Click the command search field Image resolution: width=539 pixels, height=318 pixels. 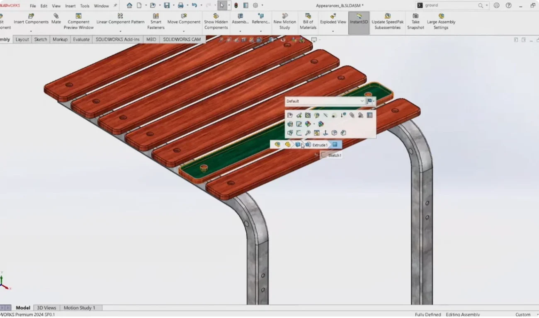(x=450, y=6)
